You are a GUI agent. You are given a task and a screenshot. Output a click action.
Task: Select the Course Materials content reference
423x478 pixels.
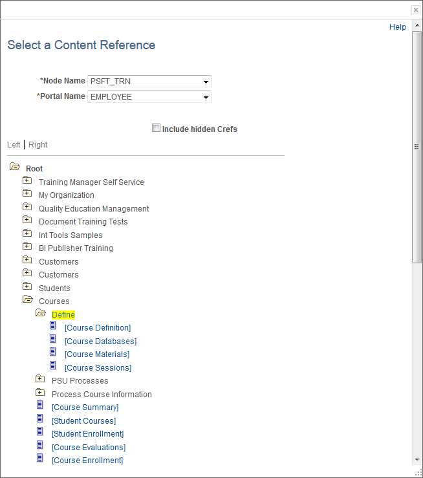97,354
